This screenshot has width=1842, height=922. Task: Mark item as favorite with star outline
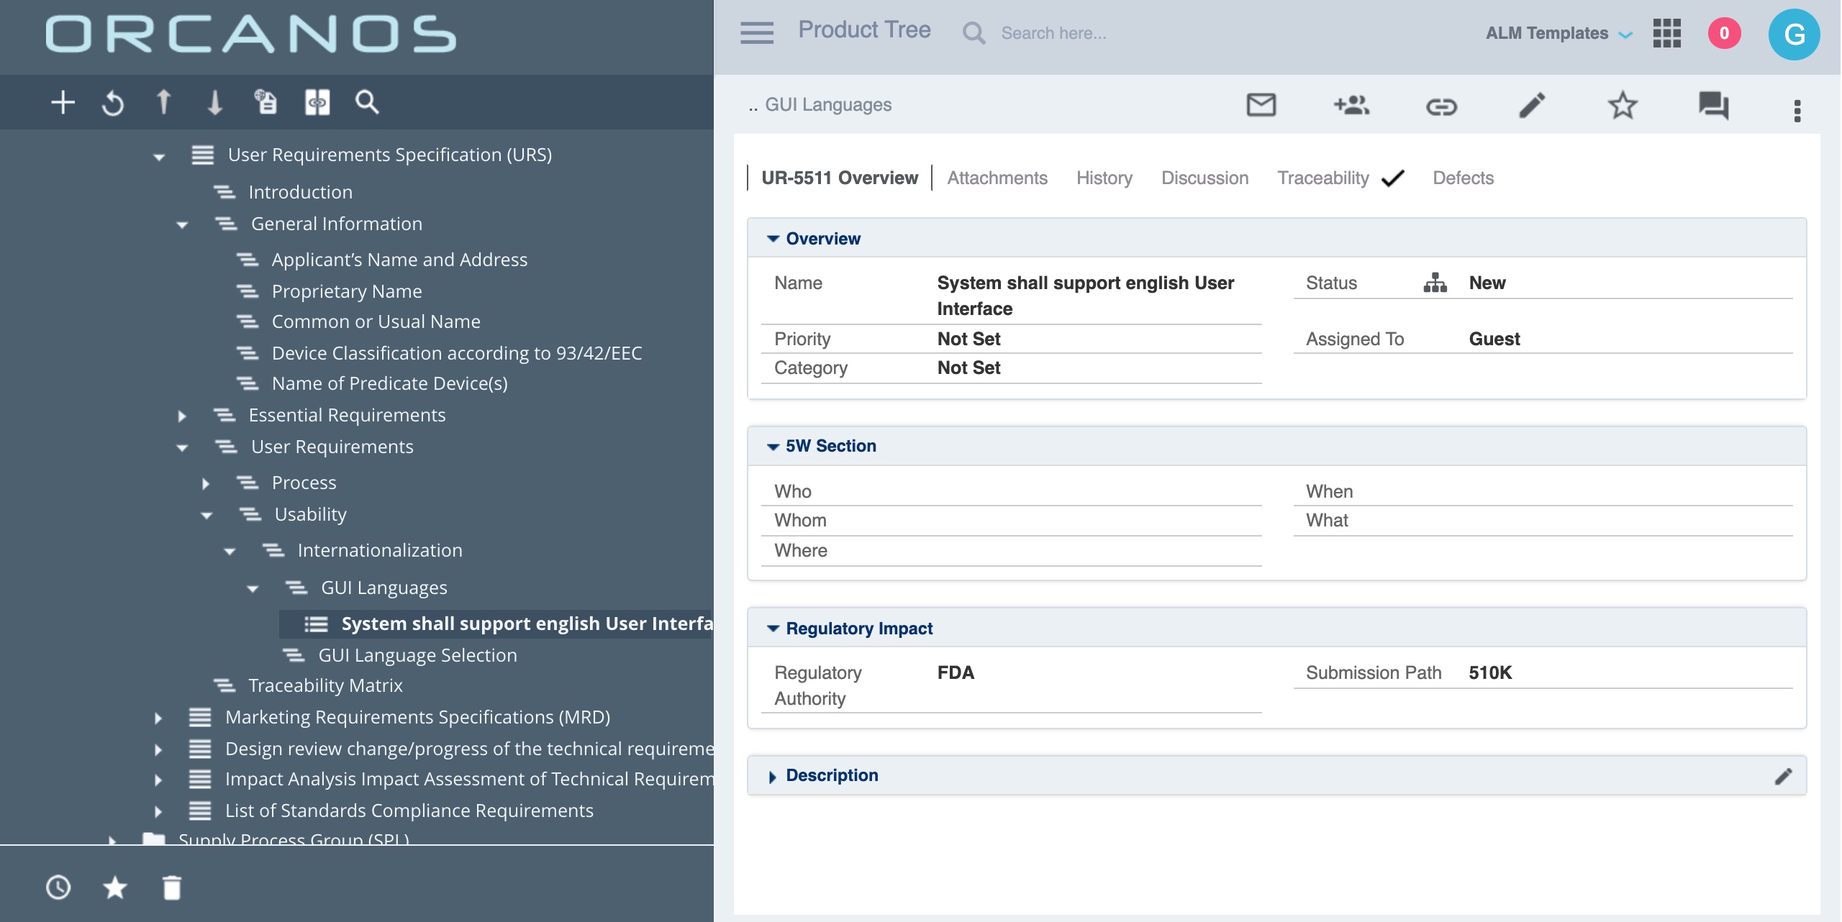coord(1622,106)
